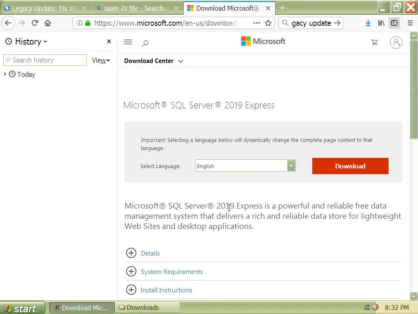Open the Downloads taskbar window

click(x=147, y=308)
